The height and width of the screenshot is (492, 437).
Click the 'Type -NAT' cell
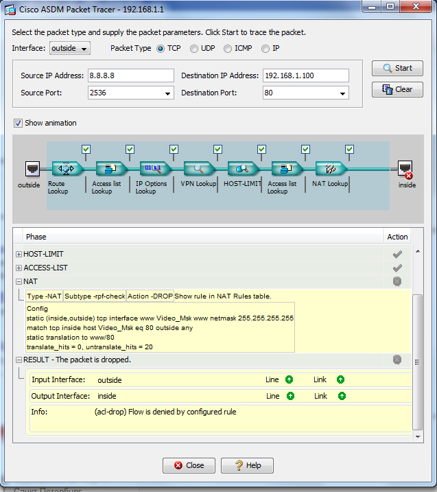tap(44, 296)
